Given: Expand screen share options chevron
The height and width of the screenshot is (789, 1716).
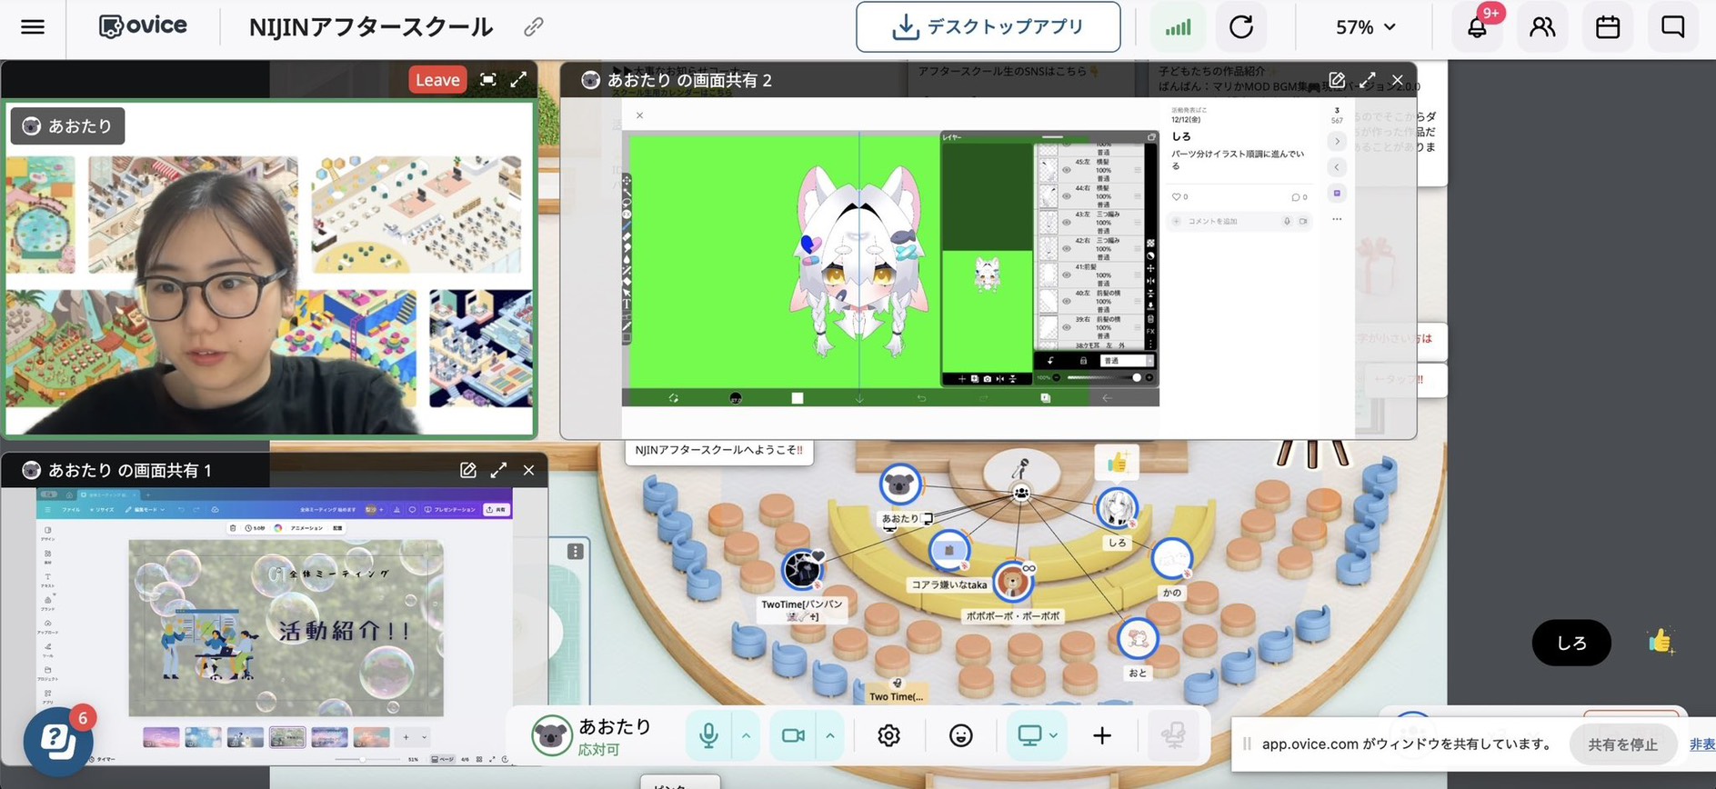Looking at the screenshot, I should 1053,735.
